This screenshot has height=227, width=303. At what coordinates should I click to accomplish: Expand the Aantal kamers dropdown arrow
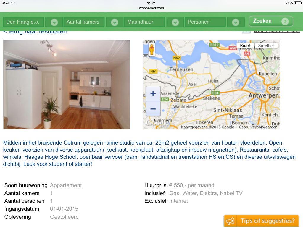point(115,22)
